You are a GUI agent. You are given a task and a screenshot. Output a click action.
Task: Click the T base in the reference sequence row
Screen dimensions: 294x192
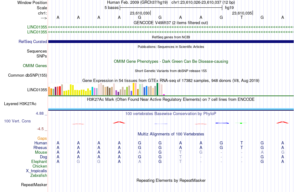(242, 18)
